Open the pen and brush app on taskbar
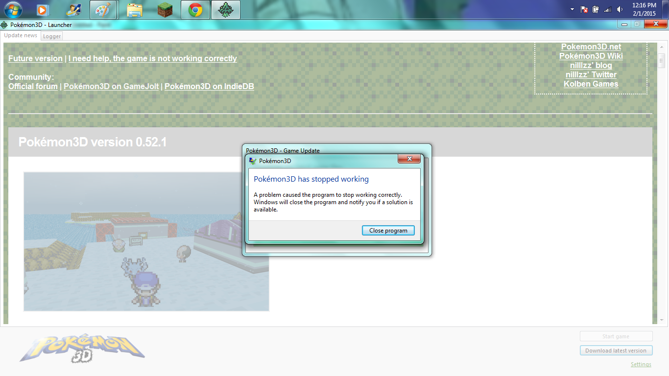This screenshot has height=376, width=669. pyautogui.click(x=74, y=10)
